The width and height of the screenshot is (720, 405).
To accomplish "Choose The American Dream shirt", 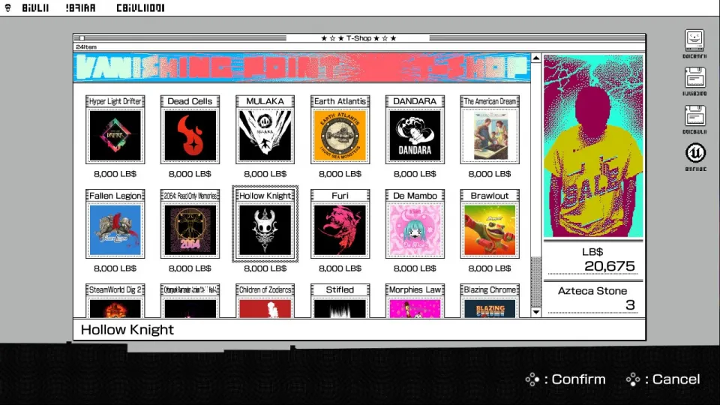I will click(x=490, y=136).
